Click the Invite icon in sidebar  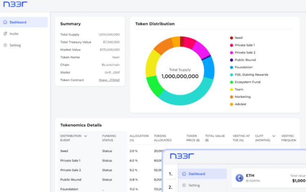click(5, 34)
